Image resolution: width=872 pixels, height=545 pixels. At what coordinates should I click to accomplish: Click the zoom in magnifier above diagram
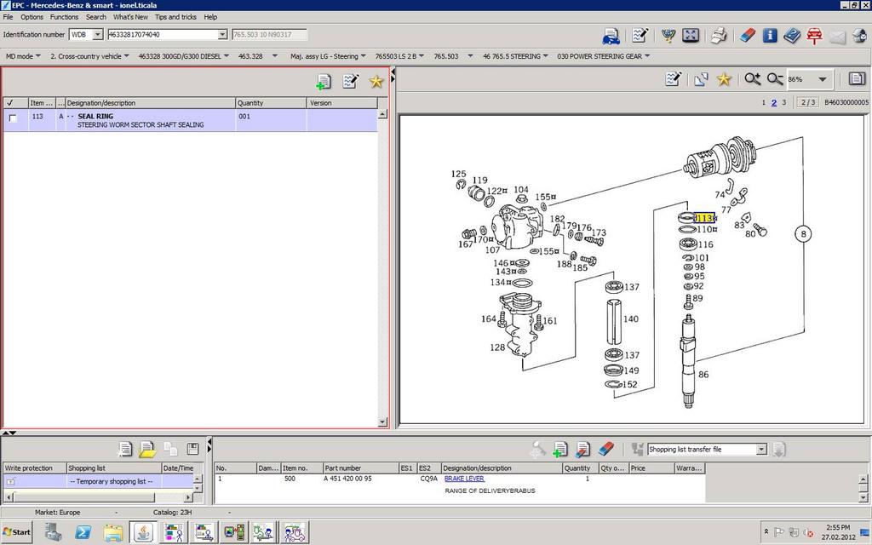point(753,79)
